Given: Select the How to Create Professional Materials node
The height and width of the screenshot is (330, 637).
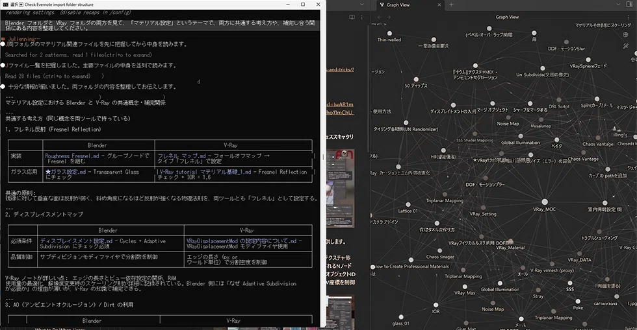Looking at the screenshot, I should pos(411,260).
